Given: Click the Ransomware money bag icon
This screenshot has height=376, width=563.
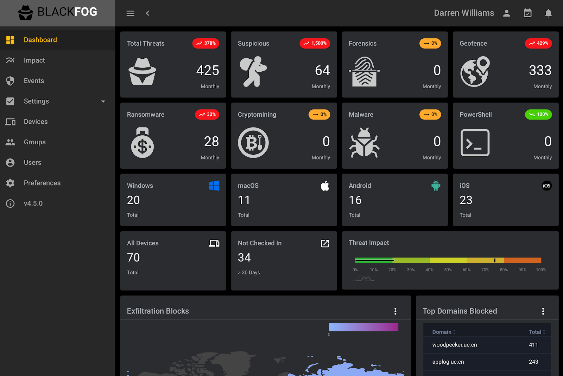Looking at the screenshot, I should click(143, 143).
